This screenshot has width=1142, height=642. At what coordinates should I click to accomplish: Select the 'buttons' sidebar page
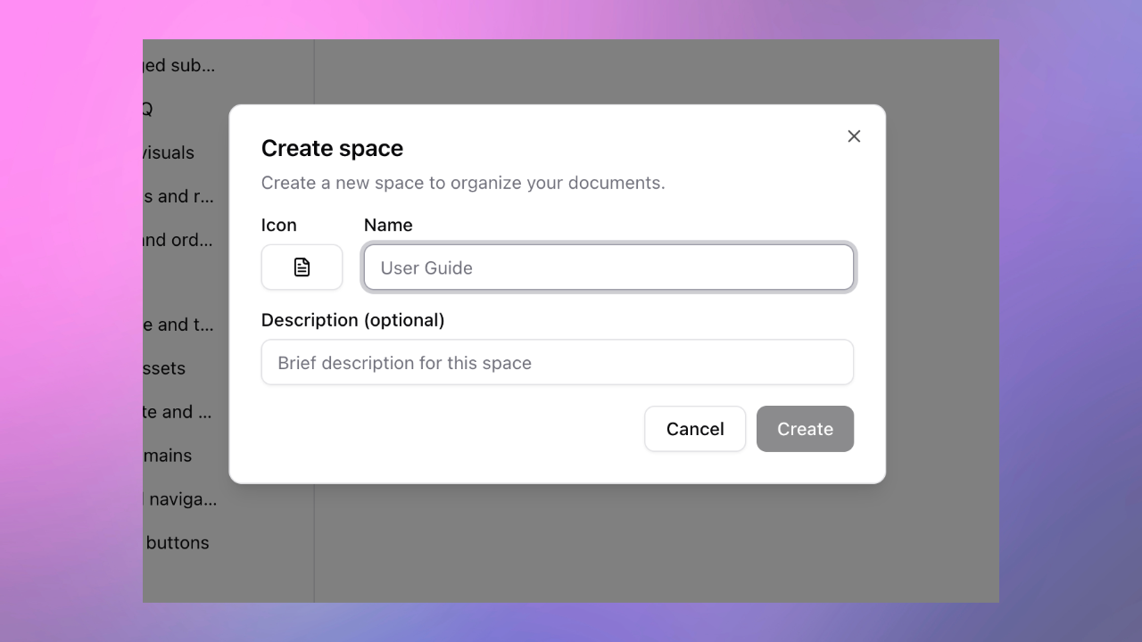(x=178, y=543)
